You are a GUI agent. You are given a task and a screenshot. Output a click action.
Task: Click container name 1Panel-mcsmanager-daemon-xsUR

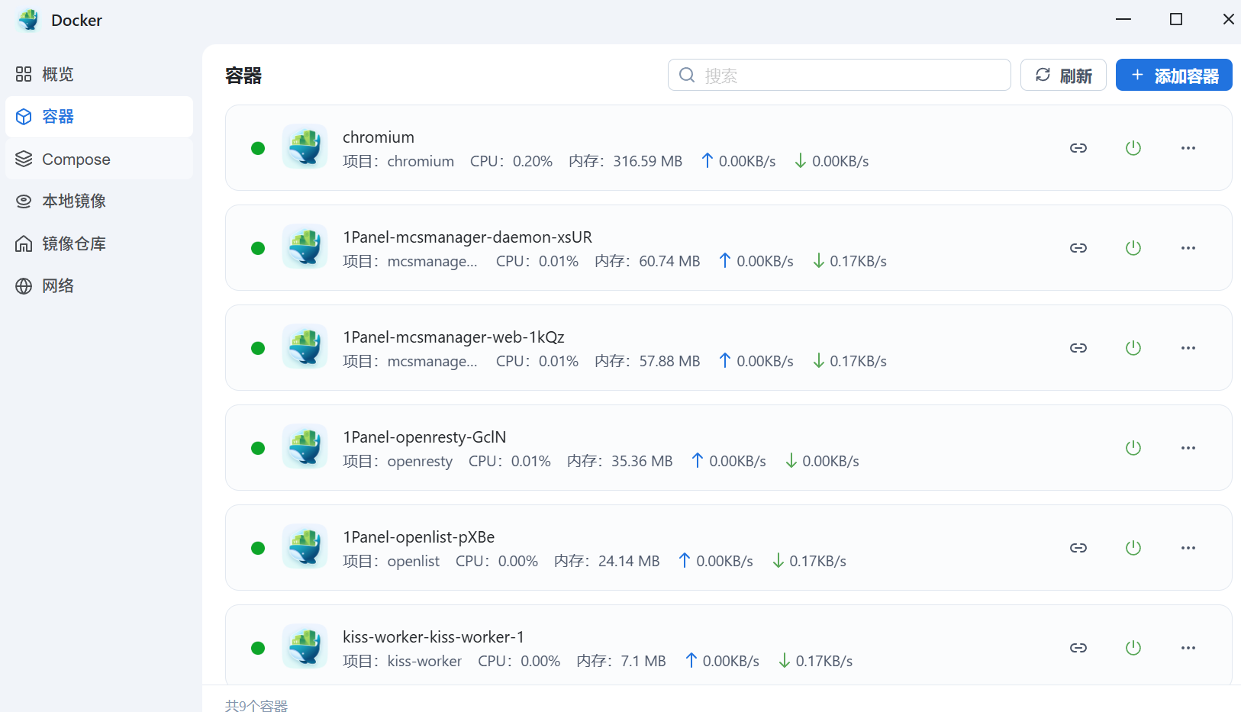click(x=467, y=237)
